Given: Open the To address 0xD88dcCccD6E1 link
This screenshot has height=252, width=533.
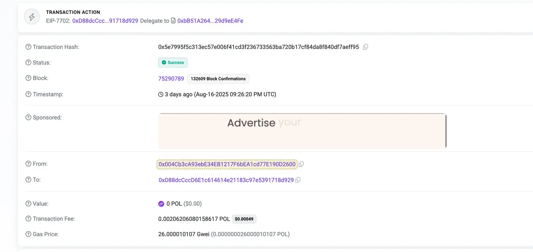Looking at the screenshot, I should [x=226, y=180].
